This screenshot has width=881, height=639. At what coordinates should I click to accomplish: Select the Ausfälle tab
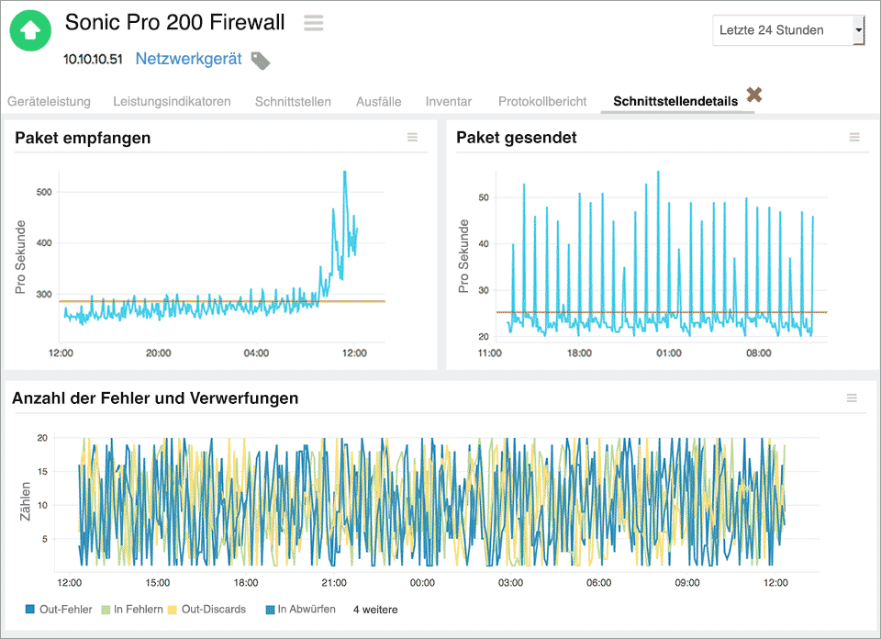[x=378, y=102]
